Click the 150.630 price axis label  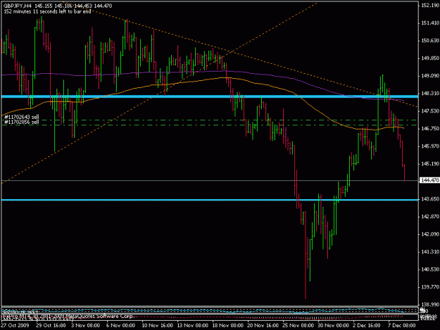pos(430,41)
